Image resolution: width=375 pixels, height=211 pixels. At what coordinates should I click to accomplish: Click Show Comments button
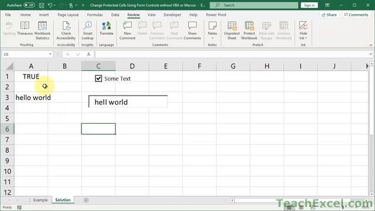(x=192, y=30)
